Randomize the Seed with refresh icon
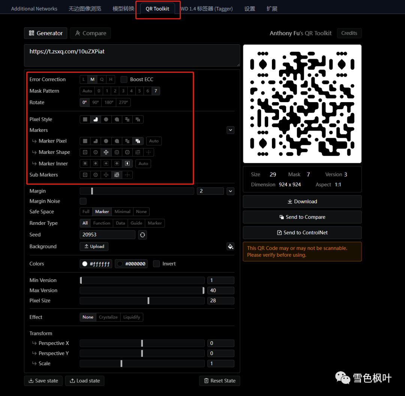Image resolution: width=405 pixels, height=396 pixels. [x=142, y=235]
